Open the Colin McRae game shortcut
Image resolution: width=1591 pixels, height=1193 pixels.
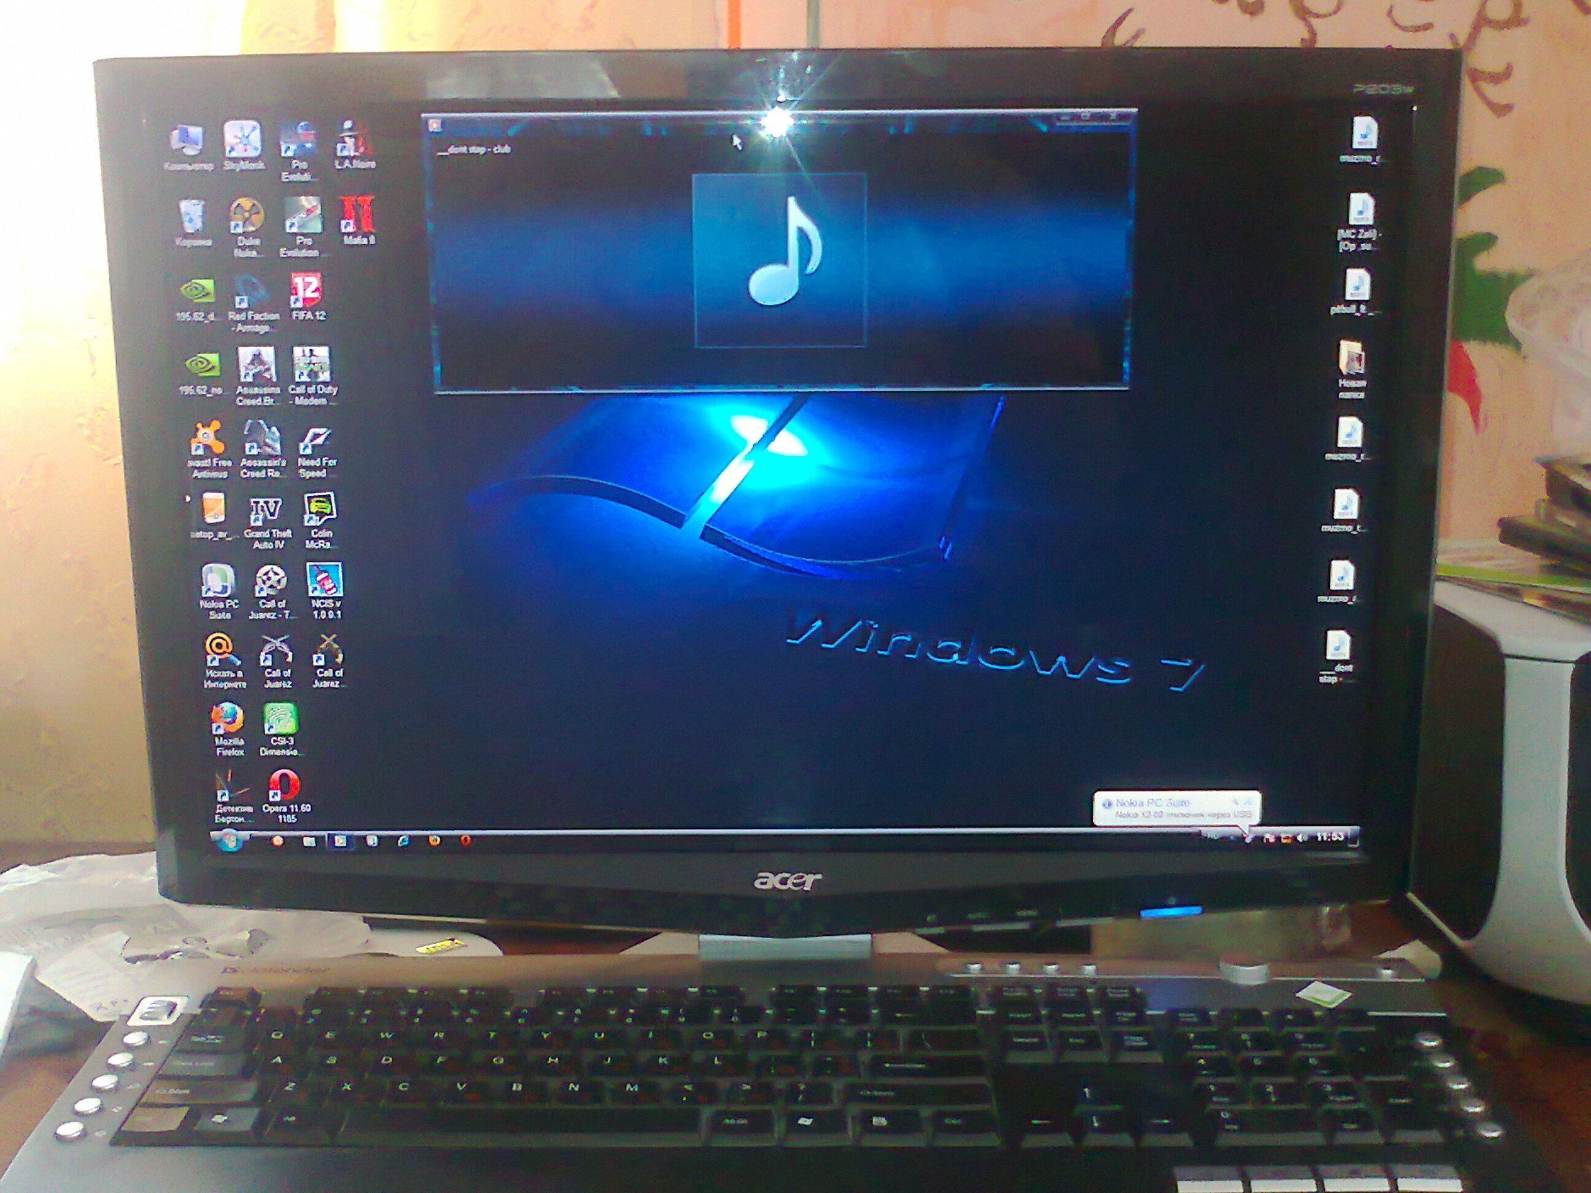(319, 522)
